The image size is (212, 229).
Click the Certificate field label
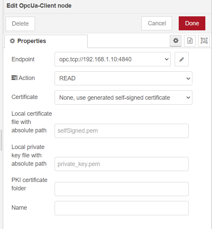click(x=25, y=97)
